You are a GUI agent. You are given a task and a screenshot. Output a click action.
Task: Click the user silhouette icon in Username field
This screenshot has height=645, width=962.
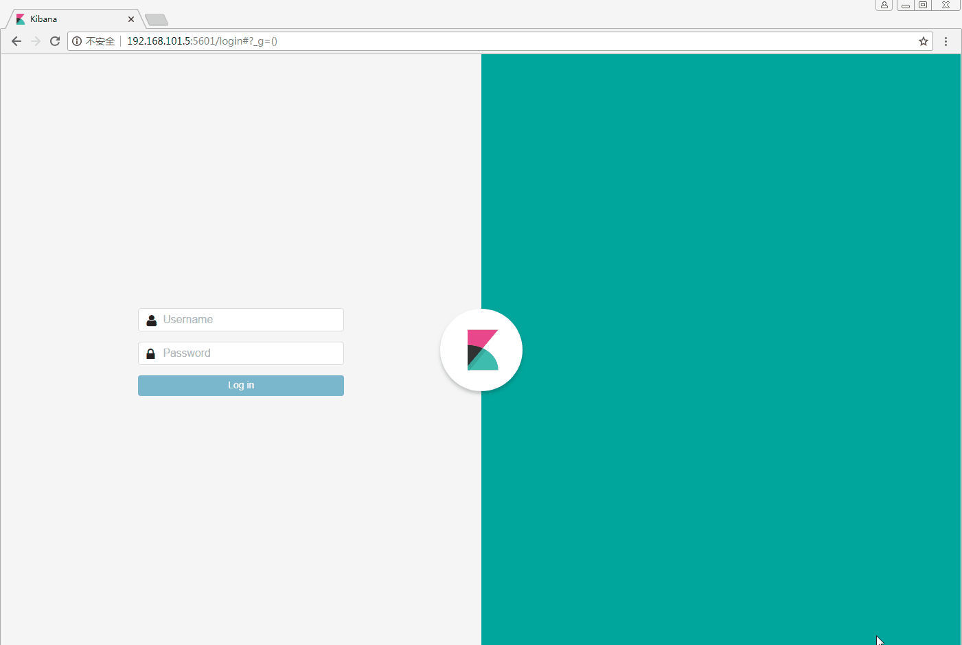[152, 320]
